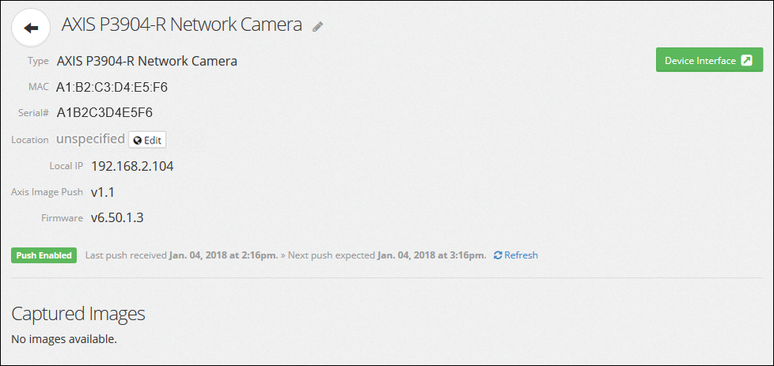Click the local IP 192.168.2.104
Screen dimensions: 774x366
tap(132, 166)
